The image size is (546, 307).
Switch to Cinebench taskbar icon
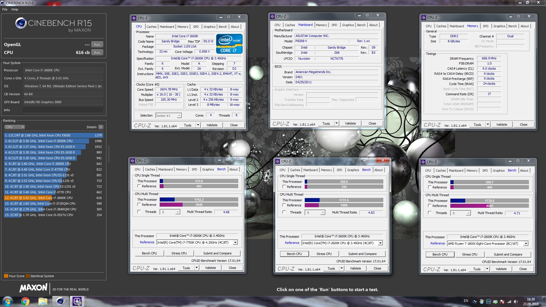coord(60,301)
